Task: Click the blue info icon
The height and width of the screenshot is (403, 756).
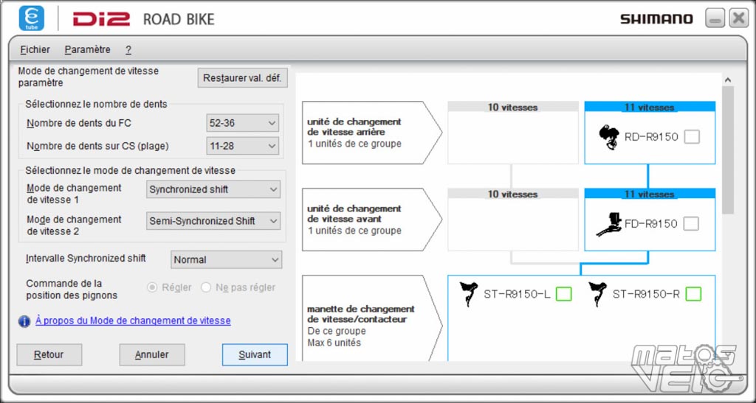Action: pos(24,321)
